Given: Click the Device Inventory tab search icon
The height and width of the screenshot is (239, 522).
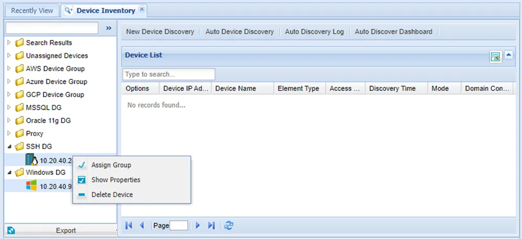Looking at the screenshot, I should coord(69,10).
